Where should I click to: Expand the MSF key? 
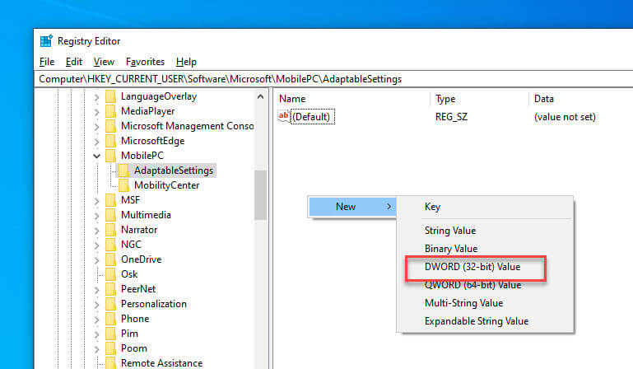click(96, 201)
